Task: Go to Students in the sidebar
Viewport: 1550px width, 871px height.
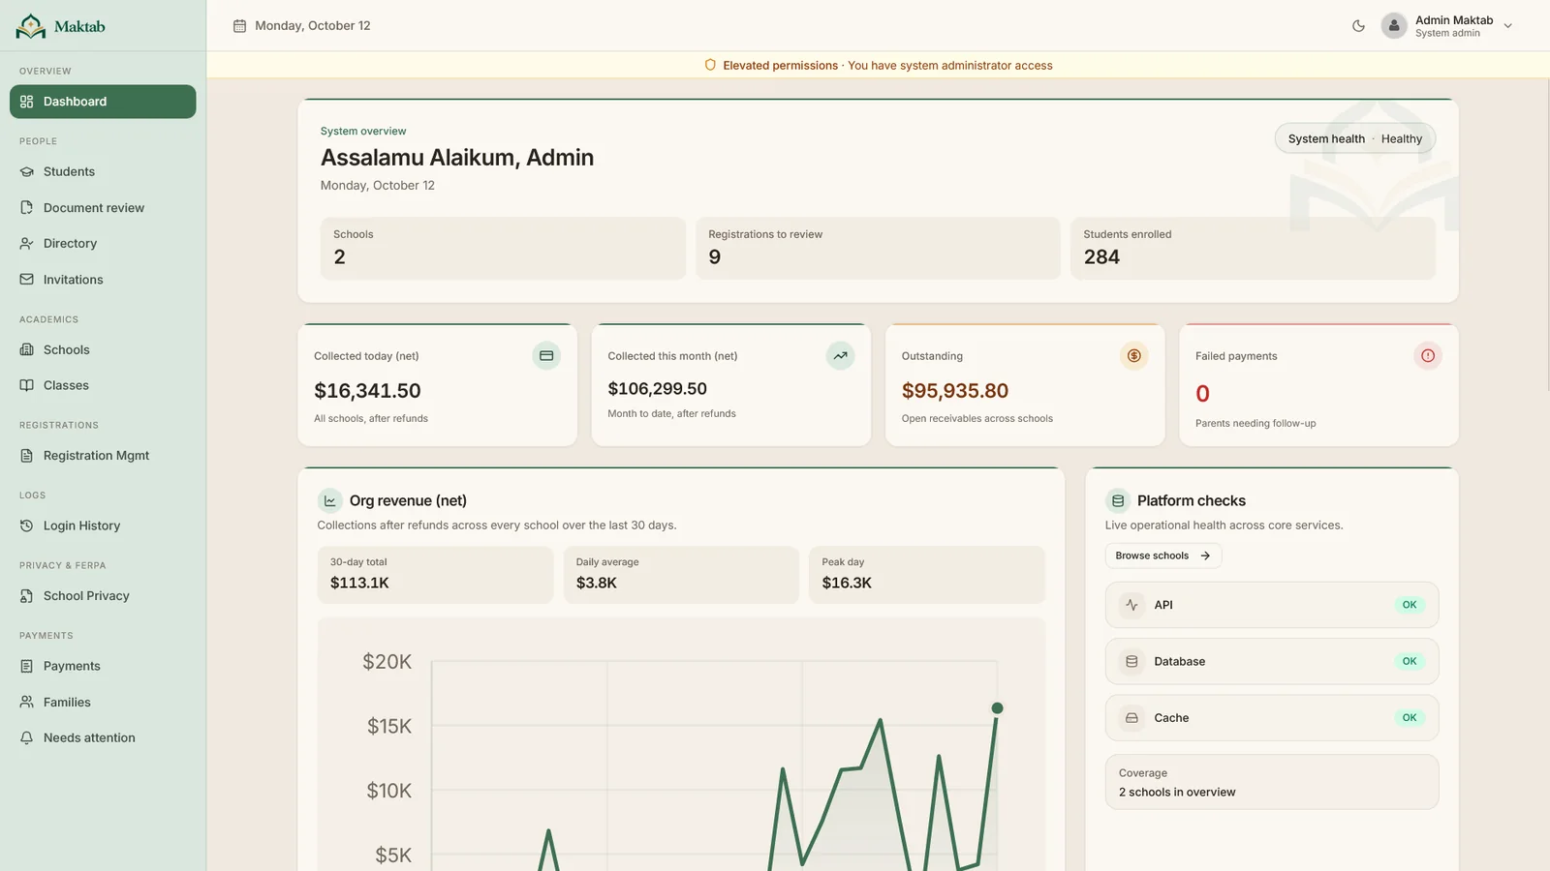Action: coord(103,171)
